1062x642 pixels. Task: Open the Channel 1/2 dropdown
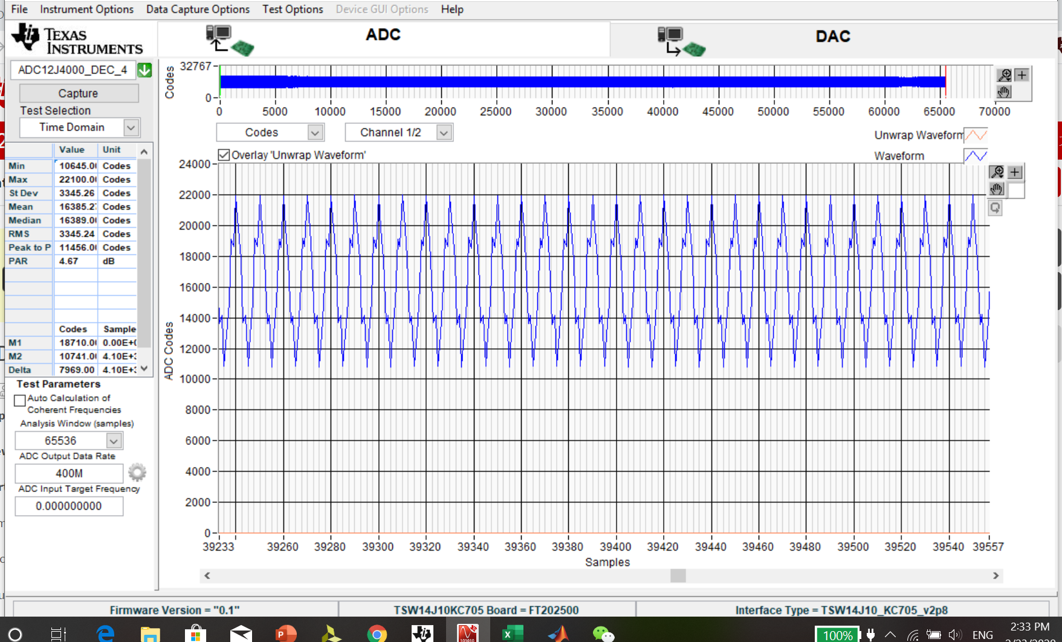(444, 132)
